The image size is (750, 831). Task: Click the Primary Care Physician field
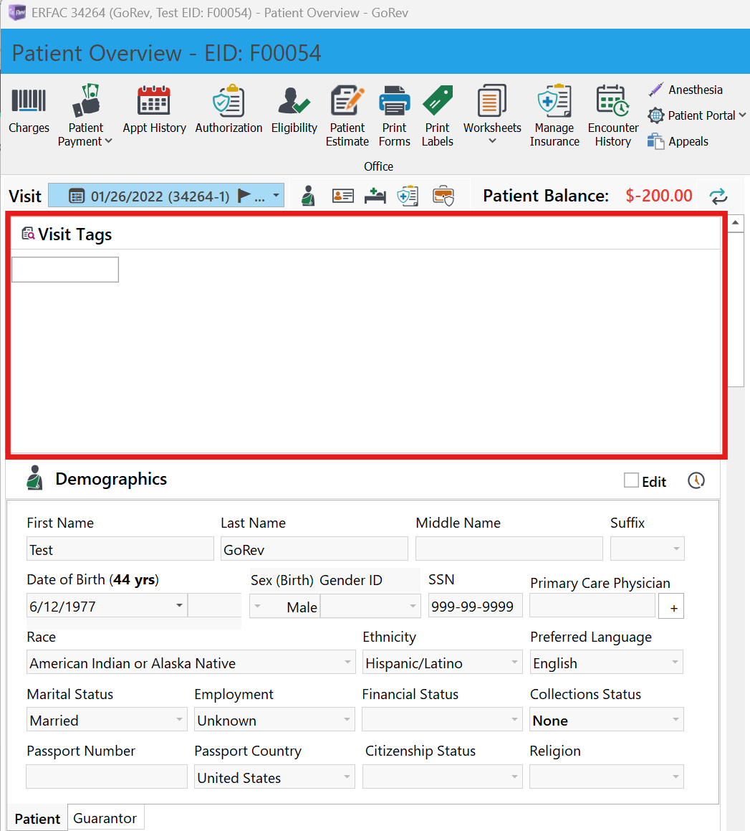click(592, 605)
